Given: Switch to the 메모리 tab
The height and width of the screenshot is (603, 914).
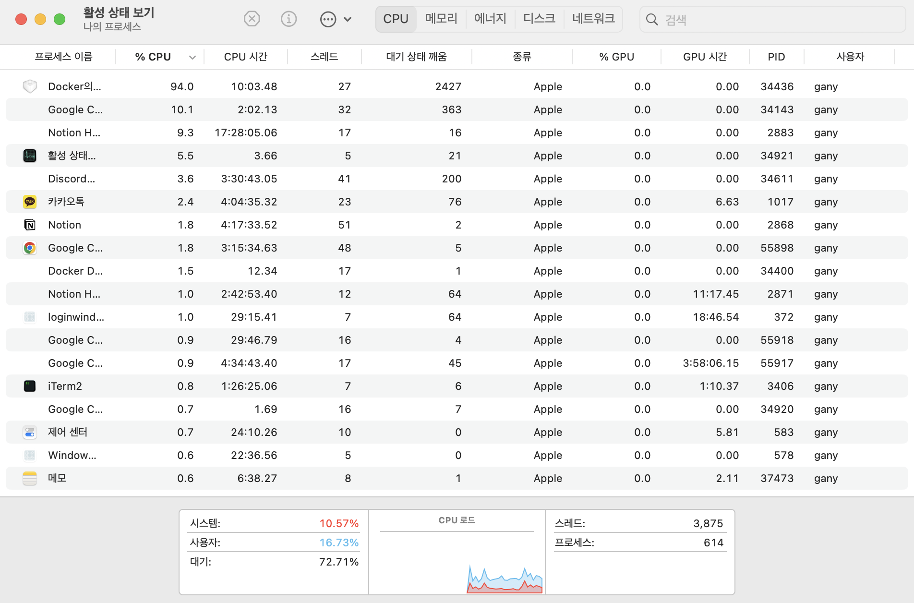Looking at the screenshot, I should coord(441,19).
